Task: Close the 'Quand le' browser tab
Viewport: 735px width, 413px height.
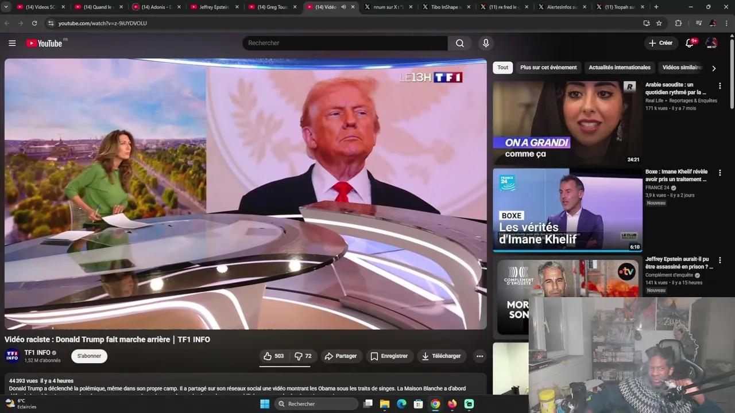Action: (x=121, y=7)
